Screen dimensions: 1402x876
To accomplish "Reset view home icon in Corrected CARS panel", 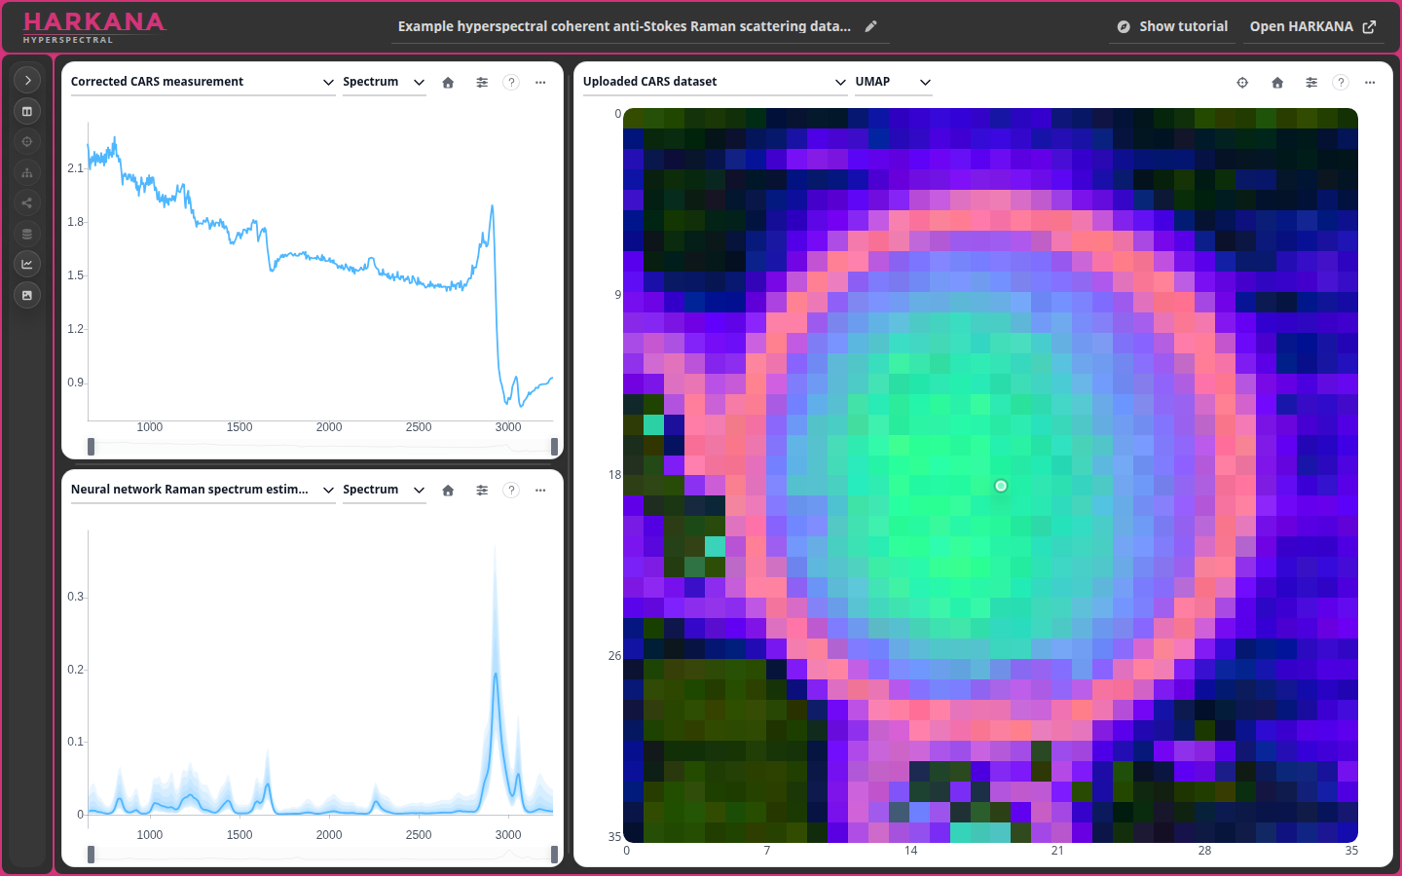I will click(448, 83).
